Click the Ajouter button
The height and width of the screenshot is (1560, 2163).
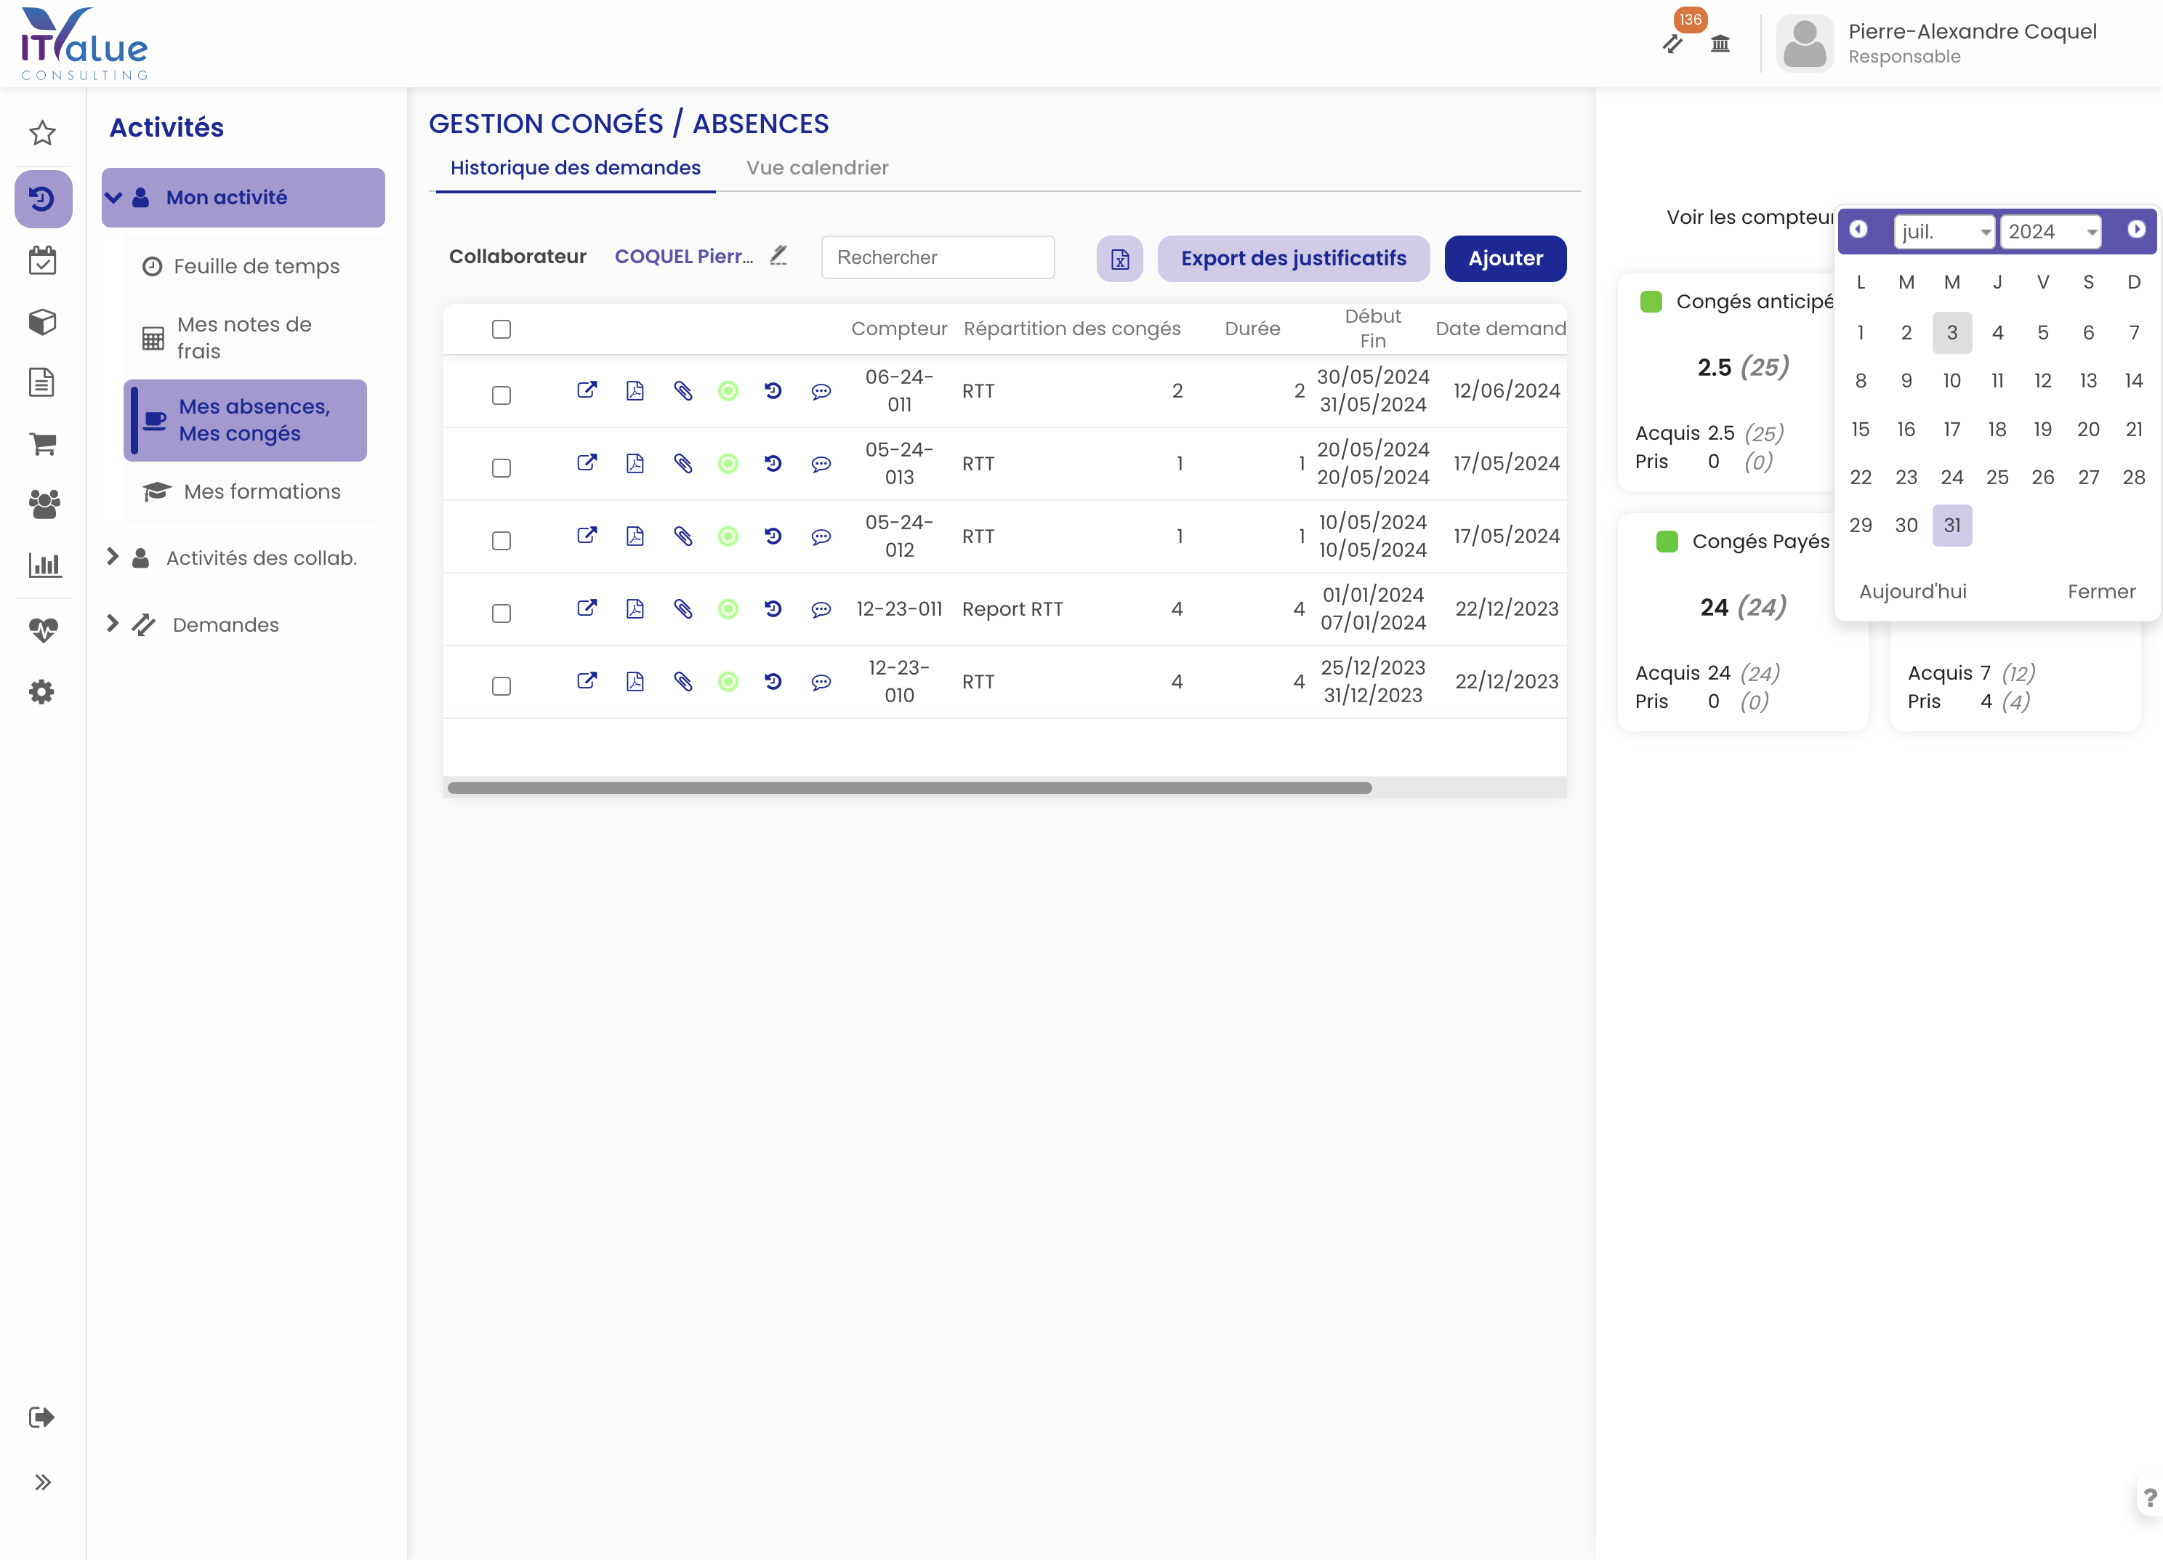[1505, 259]
